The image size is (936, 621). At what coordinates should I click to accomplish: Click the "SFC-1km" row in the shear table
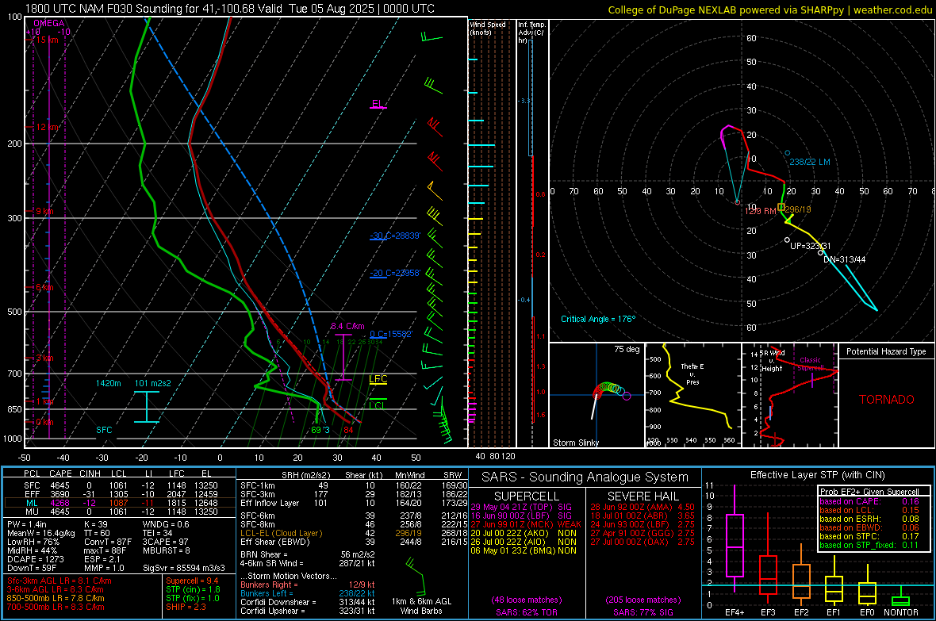(354, 485)
